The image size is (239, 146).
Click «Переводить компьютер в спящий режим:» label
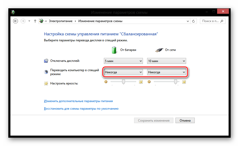tap(74, 72)
